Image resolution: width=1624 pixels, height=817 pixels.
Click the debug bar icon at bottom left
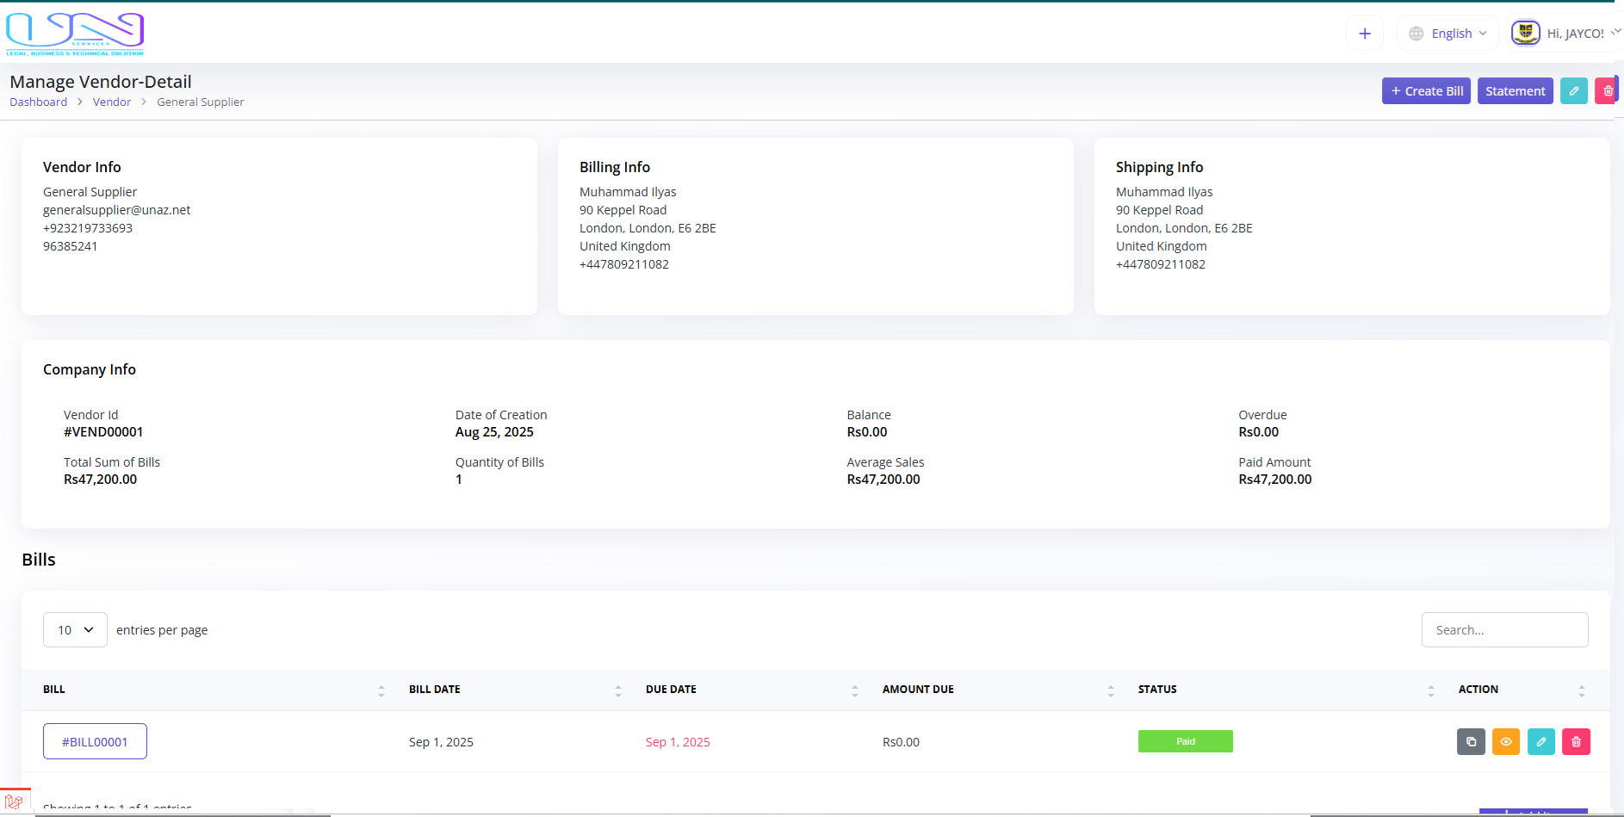pos(14,802)
